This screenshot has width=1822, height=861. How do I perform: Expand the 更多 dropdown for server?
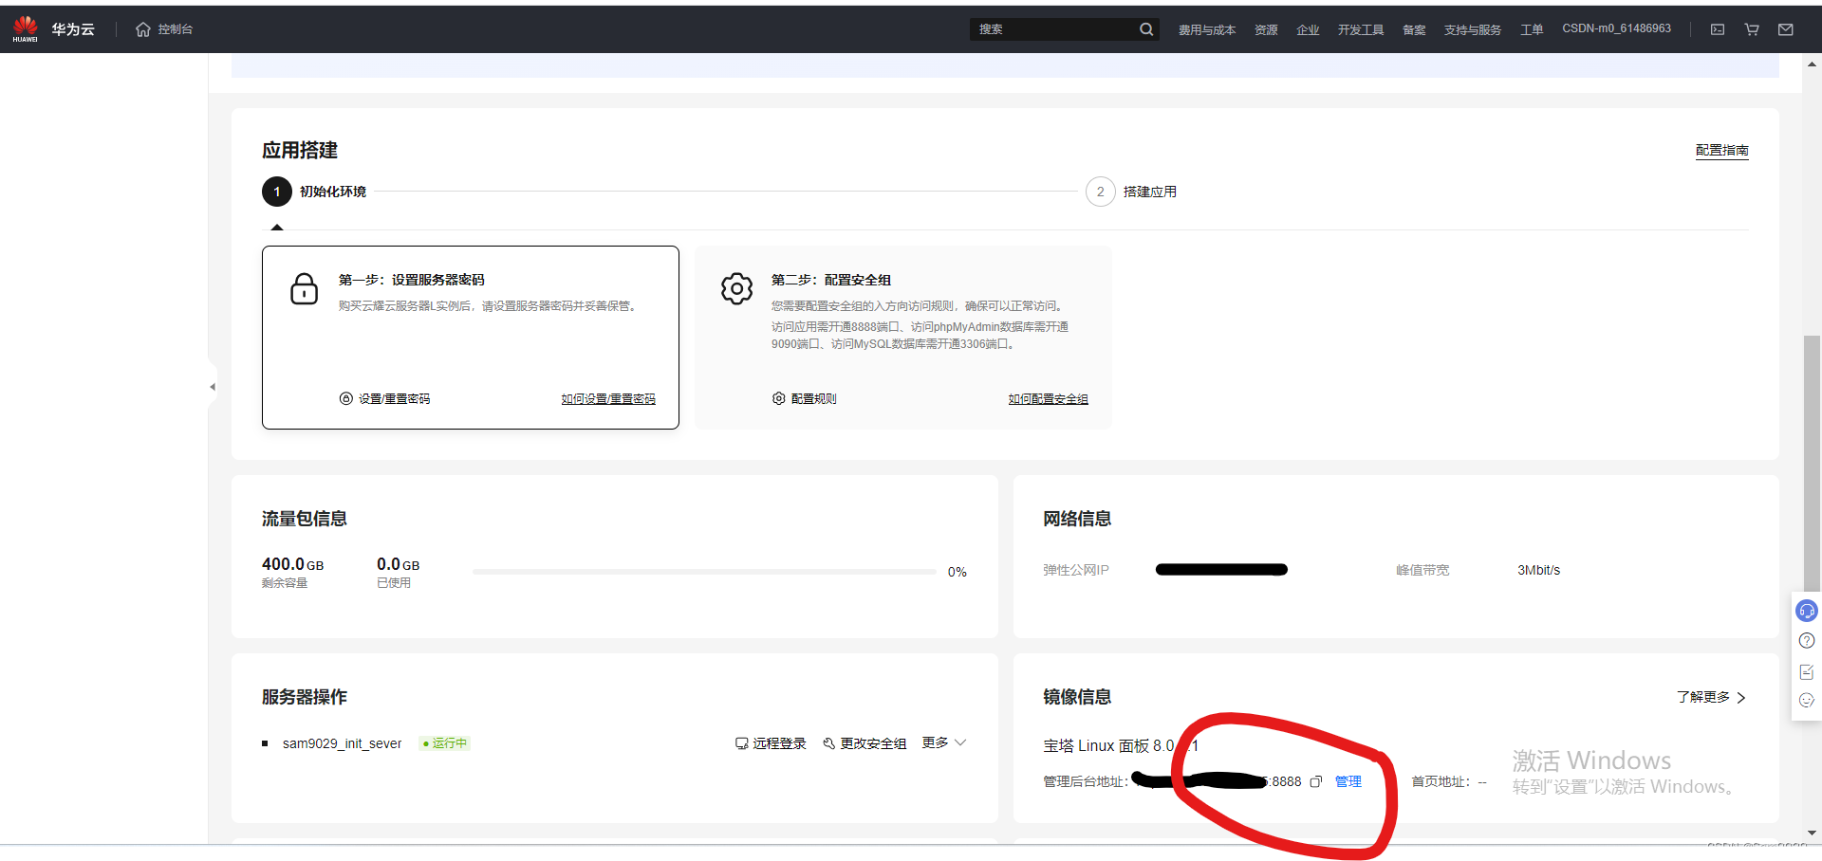(x=944, y=742)
